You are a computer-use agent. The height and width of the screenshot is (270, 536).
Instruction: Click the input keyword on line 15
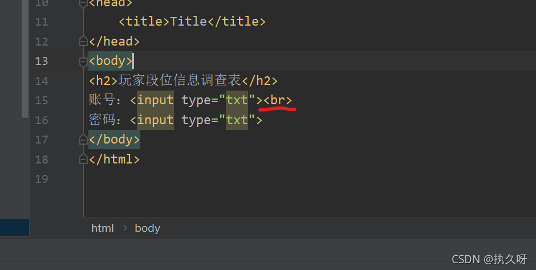coord(155,100)
